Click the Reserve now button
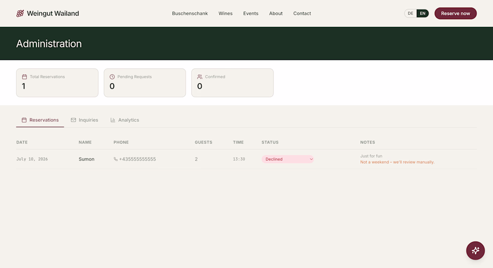 [x=456, y=13]
